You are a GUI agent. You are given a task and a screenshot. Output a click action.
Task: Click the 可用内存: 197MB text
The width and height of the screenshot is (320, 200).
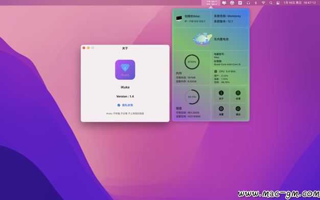(186, 78)
